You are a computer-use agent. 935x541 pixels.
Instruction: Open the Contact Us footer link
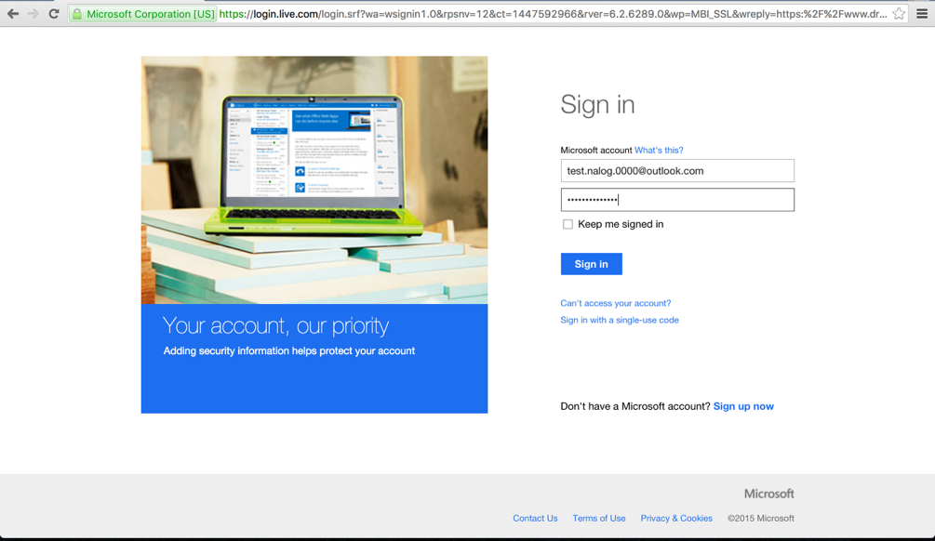[535, 519]
